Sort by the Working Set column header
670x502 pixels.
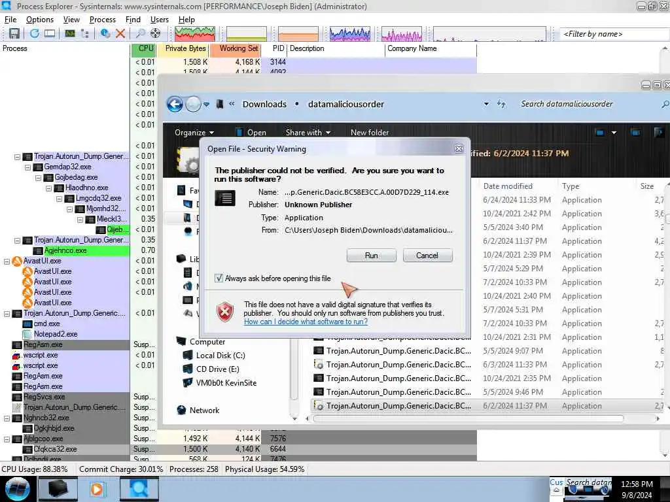pyautogui.click(x=236, y=48)
